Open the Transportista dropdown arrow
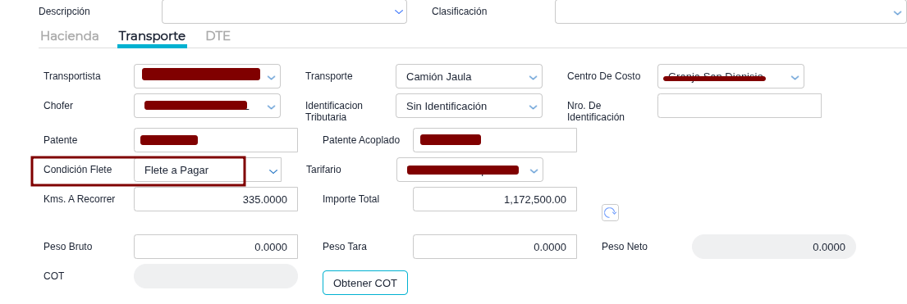The image size is (907, 304). 272,77
